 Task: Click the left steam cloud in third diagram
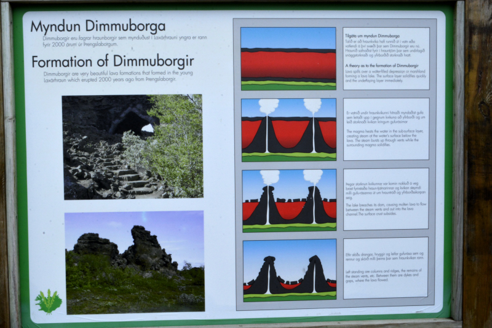(x=269, y=176)
